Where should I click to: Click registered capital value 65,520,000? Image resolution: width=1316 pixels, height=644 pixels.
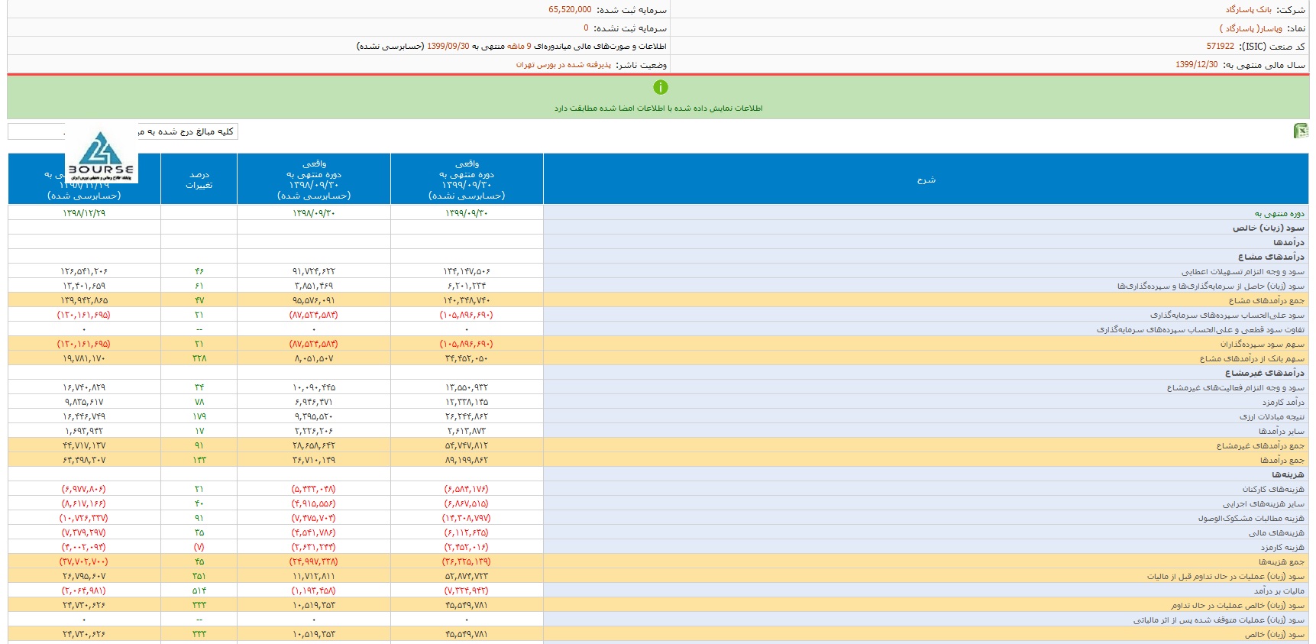tap(570, 10)
